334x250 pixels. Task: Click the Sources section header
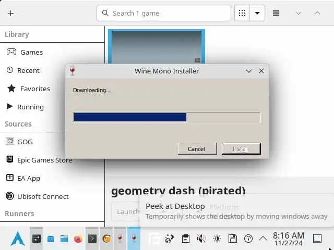18,124
